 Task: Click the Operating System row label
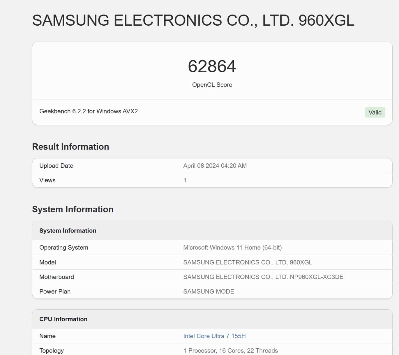[x=64, y=248]
